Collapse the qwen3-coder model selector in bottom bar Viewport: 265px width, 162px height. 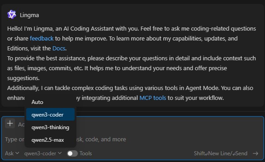pyautogui.click(x=43, y=153)
